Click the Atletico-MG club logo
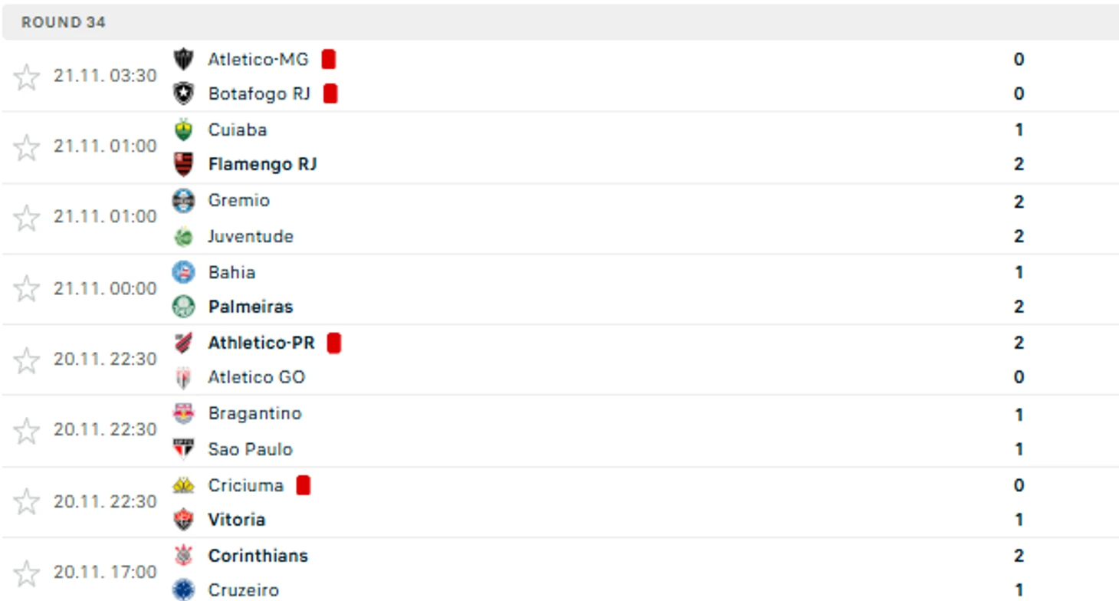This screenshot has width=1119, height=601. (x=183, y=59)
